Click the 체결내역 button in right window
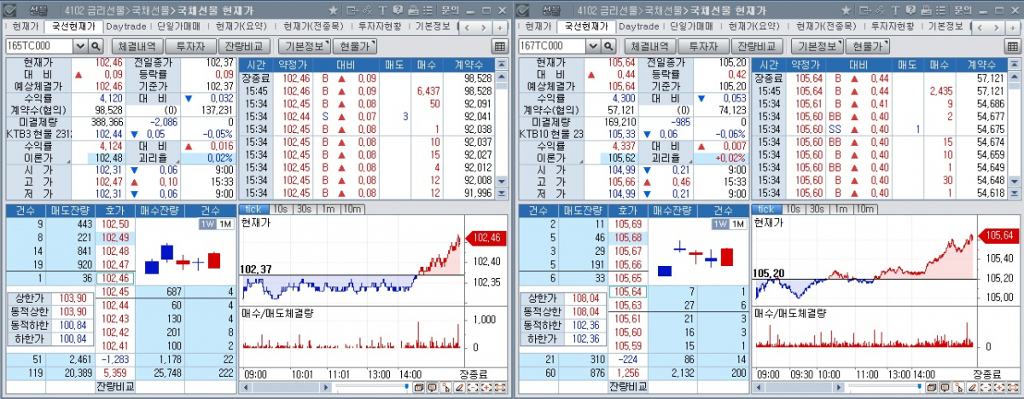The width and height of the screenshot is (1024, 399). point(649,46)
